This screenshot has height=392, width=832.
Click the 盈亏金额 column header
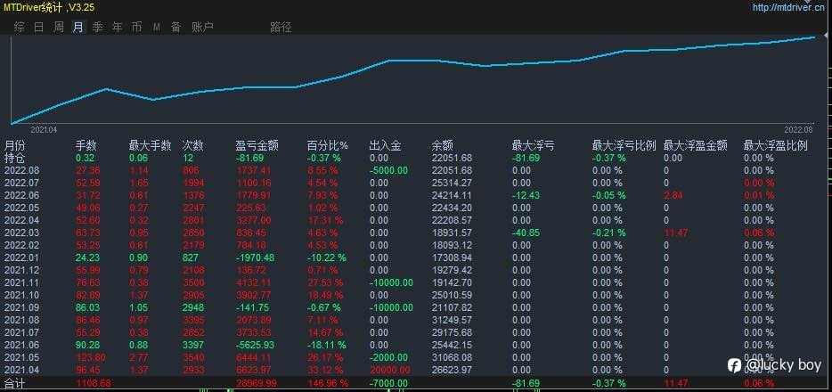click(257, 145)
